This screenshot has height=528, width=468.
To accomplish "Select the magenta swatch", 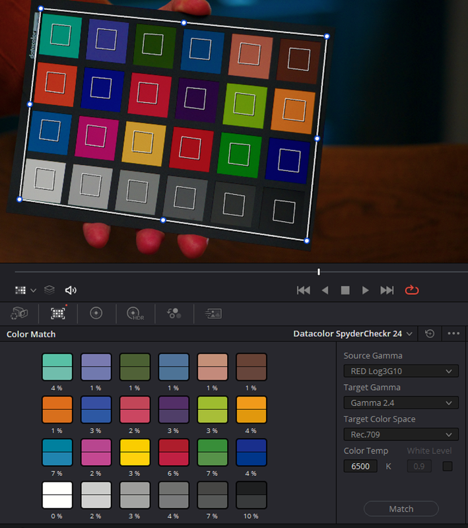I will (96, 452).
